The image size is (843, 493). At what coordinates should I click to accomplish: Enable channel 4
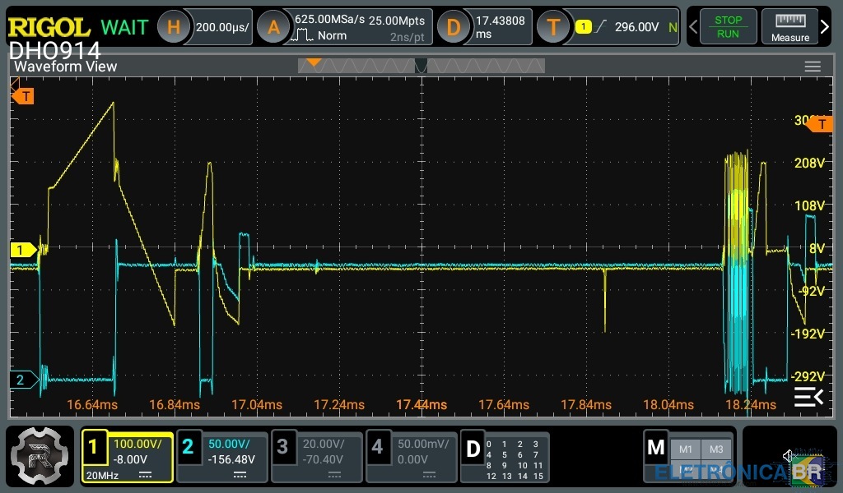coord(377,448)
